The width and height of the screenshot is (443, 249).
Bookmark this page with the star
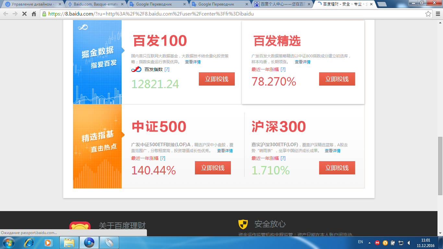click(428, 14)
